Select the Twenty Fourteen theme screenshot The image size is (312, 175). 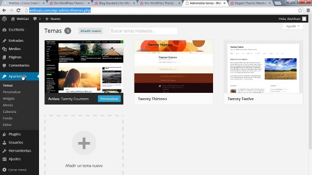coord(84,67)
